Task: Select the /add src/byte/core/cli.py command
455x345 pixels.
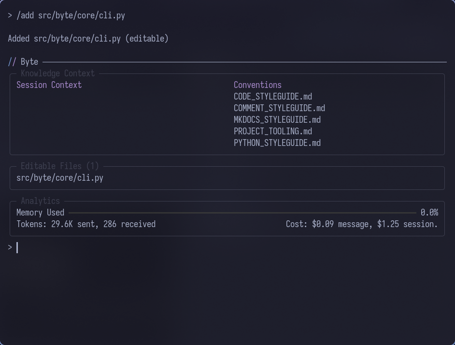Action: 70,15
